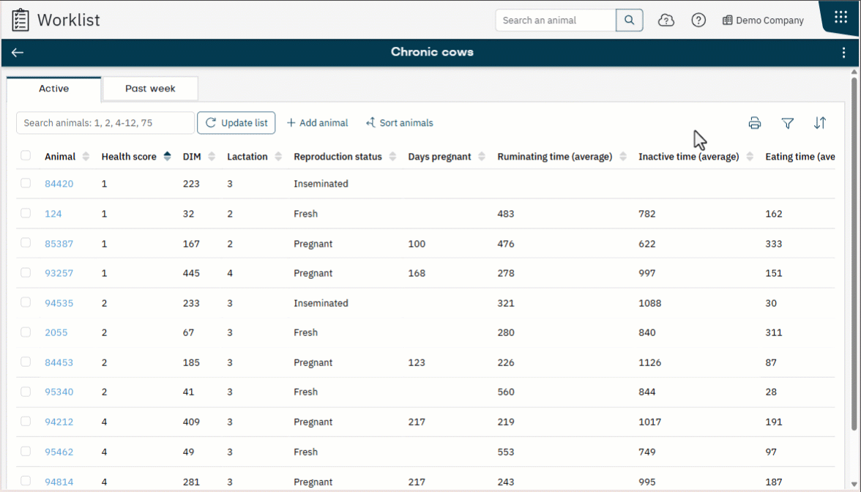The width and height of the screenshot is (861, 492).
Task: Open the apps grid launcher
Action: [x=840, y=18]
